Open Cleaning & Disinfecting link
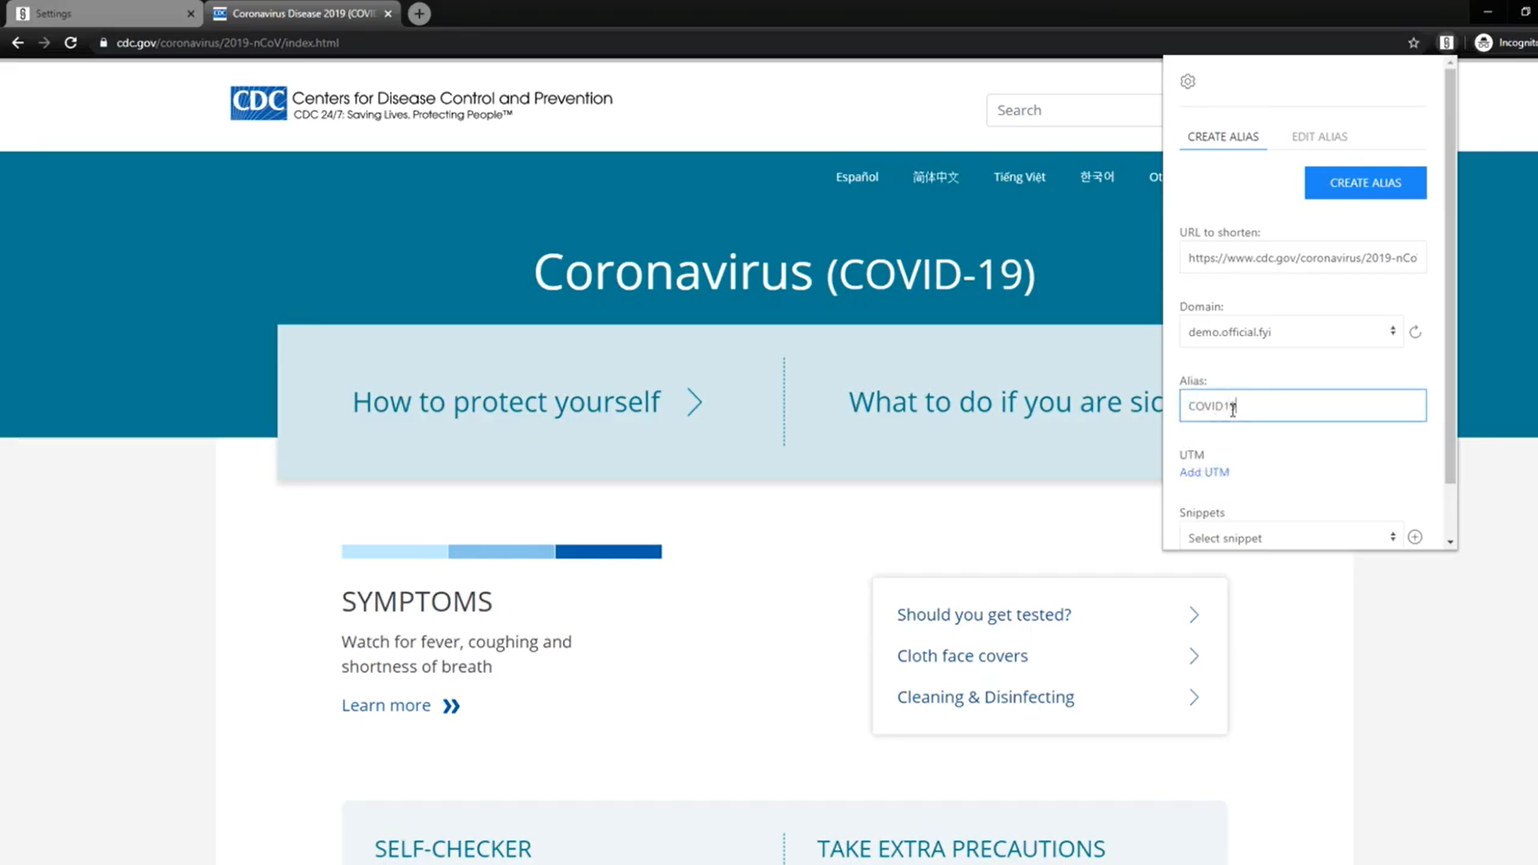This screenshot has width=1538, height=865. click(985, 697)
